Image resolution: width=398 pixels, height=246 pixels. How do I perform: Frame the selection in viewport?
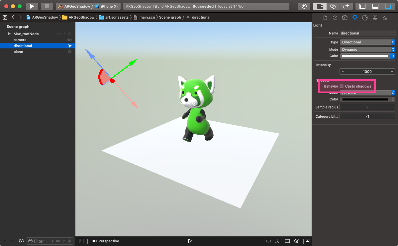click(x=287, y=241)
